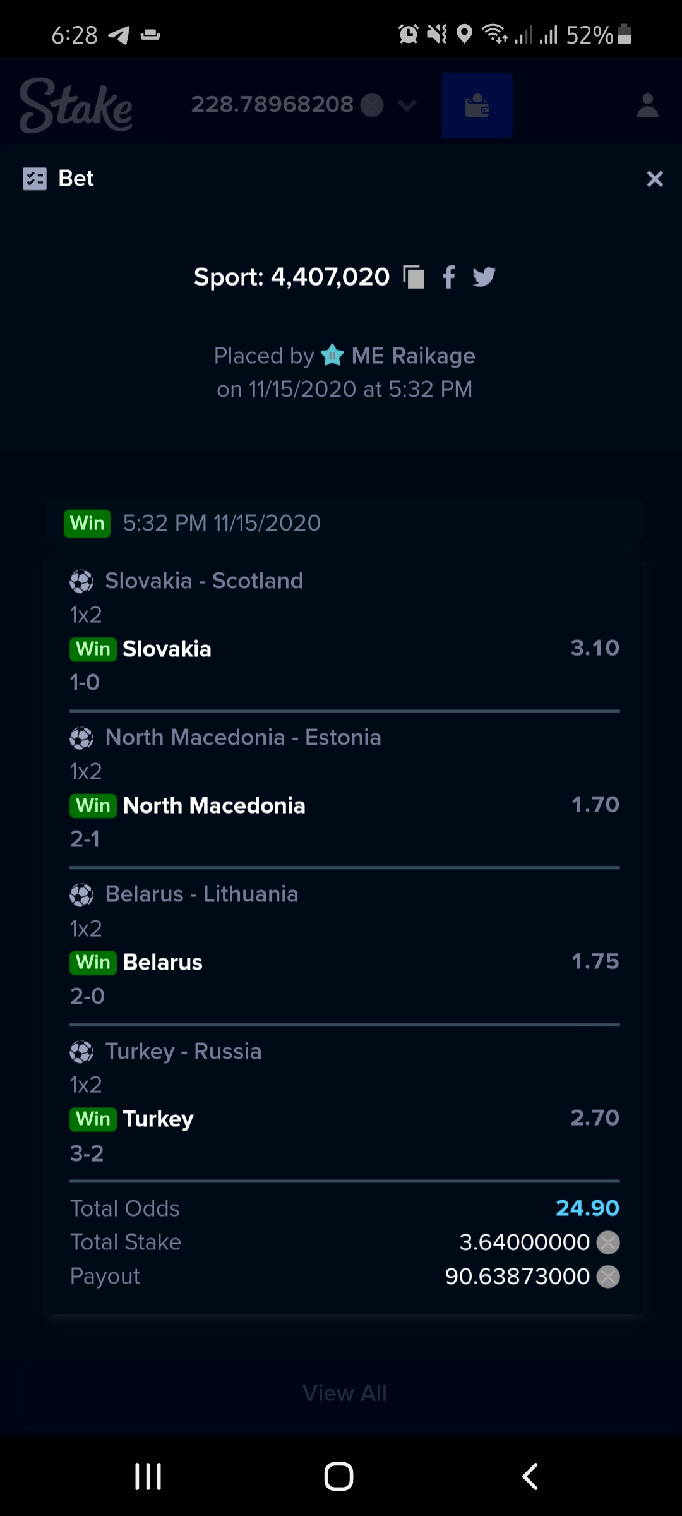Copy the bet ID with the copy icon
The image size is (682, 1516).
pos(414,277)
